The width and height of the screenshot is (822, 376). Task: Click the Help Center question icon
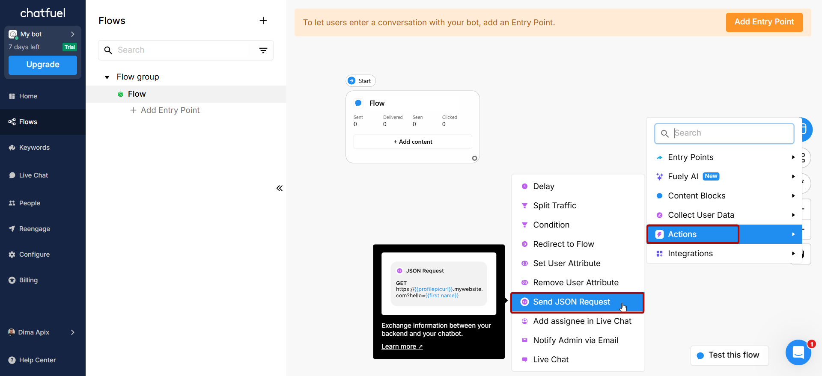coord(12,360)
